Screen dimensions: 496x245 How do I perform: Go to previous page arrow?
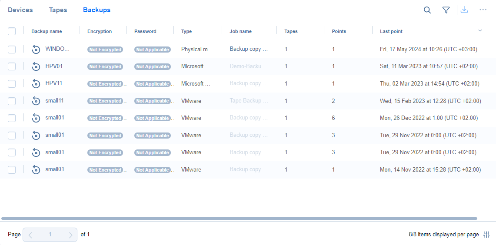coord(30,235)
